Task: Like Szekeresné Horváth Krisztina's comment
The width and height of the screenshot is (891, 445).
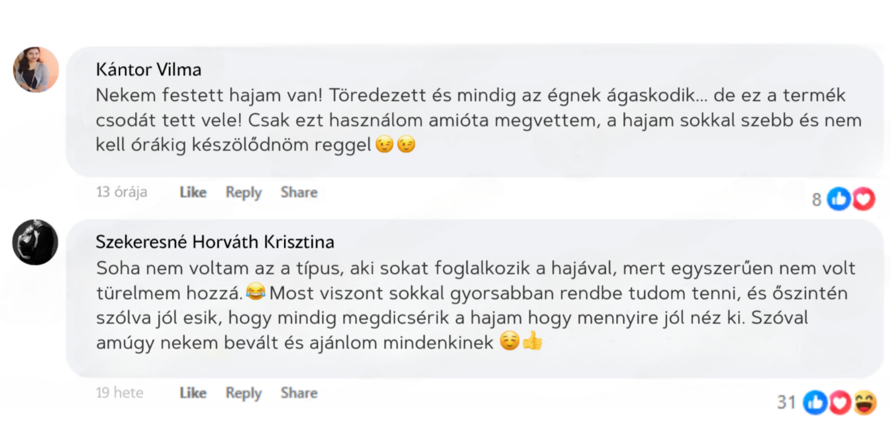Action: 193,393
